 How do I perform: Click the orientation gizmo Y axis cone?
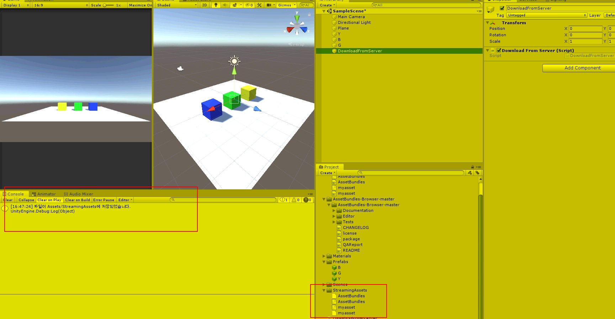pyautogui.click(x=297, y=18)
